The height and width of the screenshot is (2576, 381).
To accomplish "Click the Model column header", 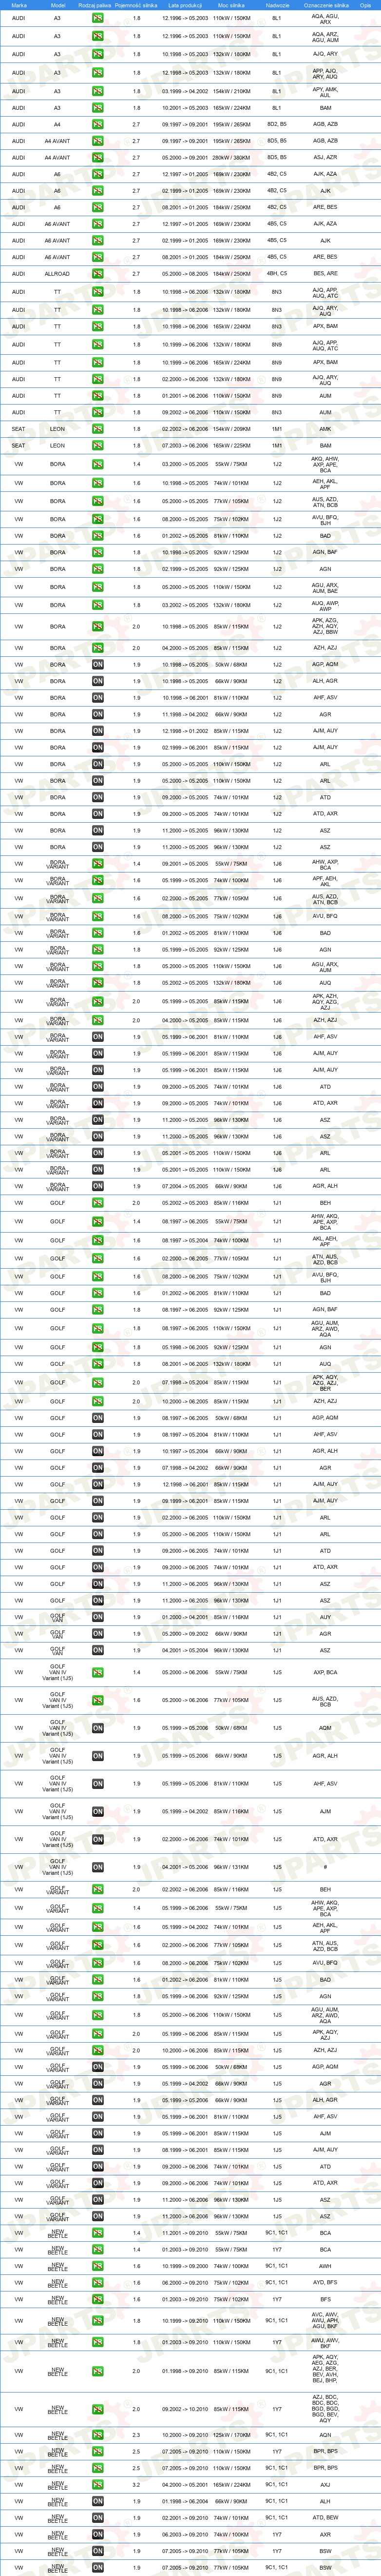I will 57,5.
